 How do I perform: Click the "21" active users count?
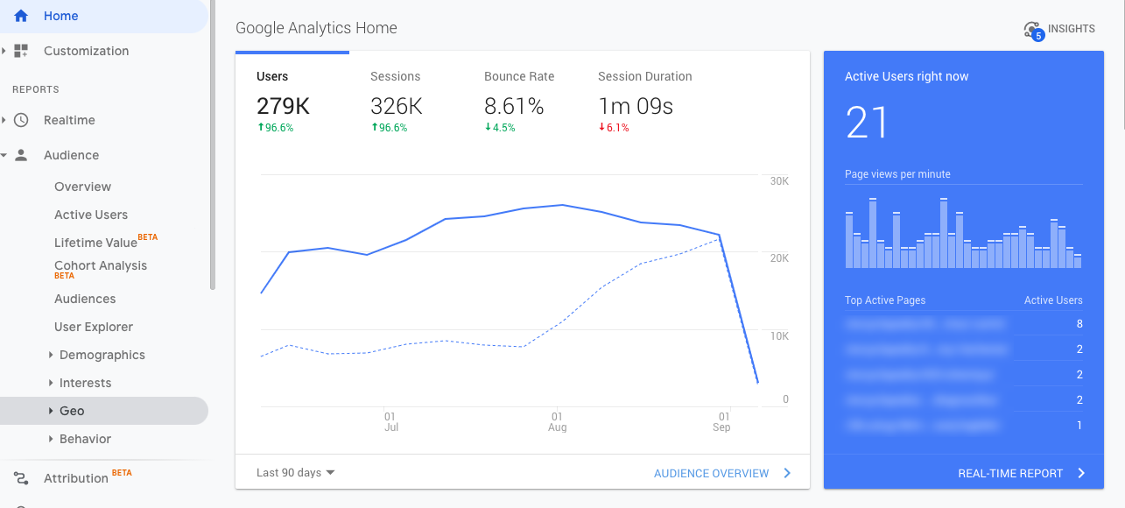[867, 123]
